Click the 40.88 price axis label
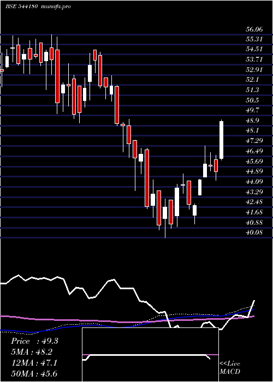 point(254,222)
